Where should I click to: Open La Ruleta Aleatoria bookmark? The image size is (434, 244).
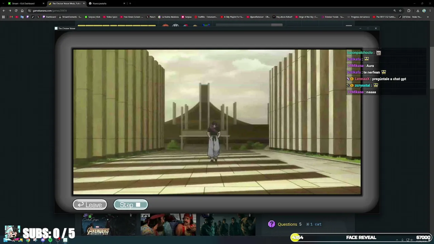[x=169, y=17]
